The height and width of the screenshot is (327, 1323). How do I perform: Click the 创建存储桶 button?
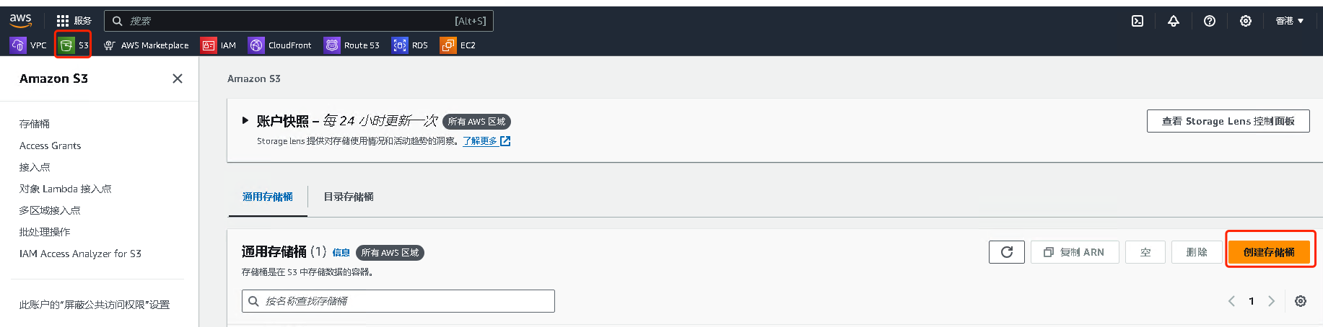(x=1269, y=252)
